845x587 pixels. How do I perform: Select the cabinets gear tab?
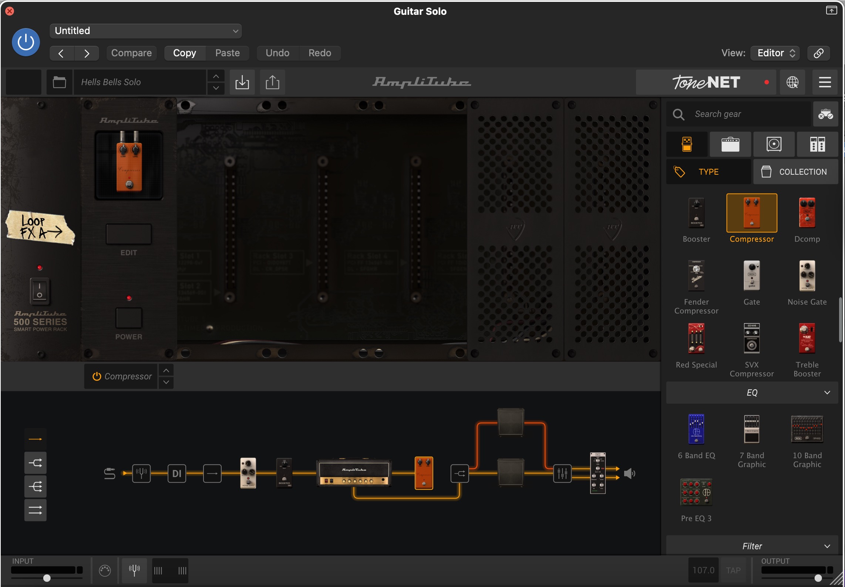pyautogui.click(x=774, y=144)
